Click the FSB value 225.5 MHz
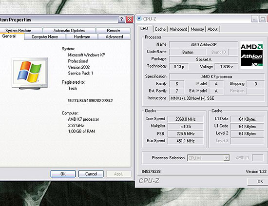 pos(186,134)
